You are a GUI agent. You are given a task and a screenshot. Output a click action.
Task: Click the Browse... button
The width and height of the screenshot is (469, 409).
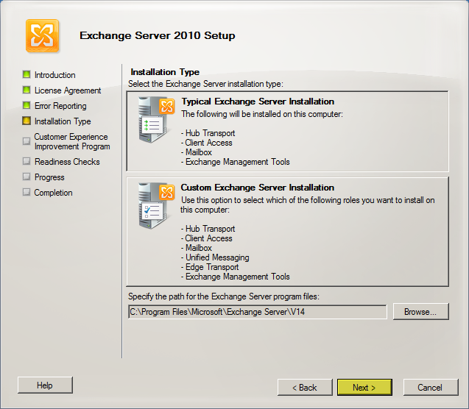[420, 312]
